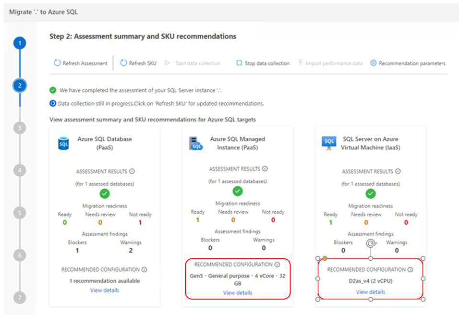Click Start data collection button
The height and width of the screenshot is (315, 459).
pyautogui.click(x=193, y=63)
